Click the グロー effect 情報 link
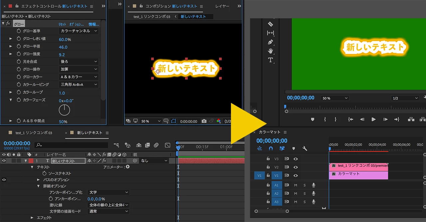The width and height of the screenshot is (426, 222). click(x=94, y=24)
